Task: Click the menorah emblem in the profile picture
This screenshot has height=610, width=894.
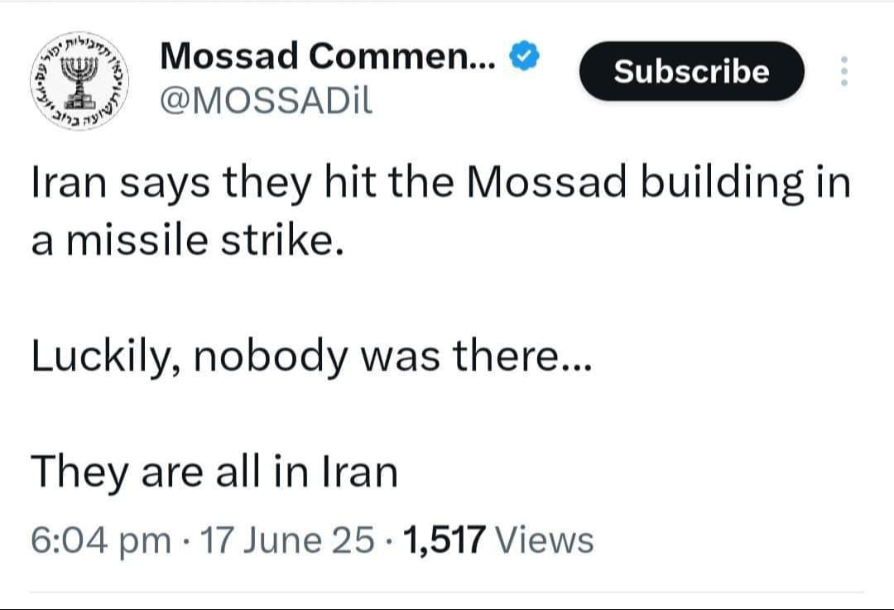Action: pyautogui.click(x=79, y=79)
